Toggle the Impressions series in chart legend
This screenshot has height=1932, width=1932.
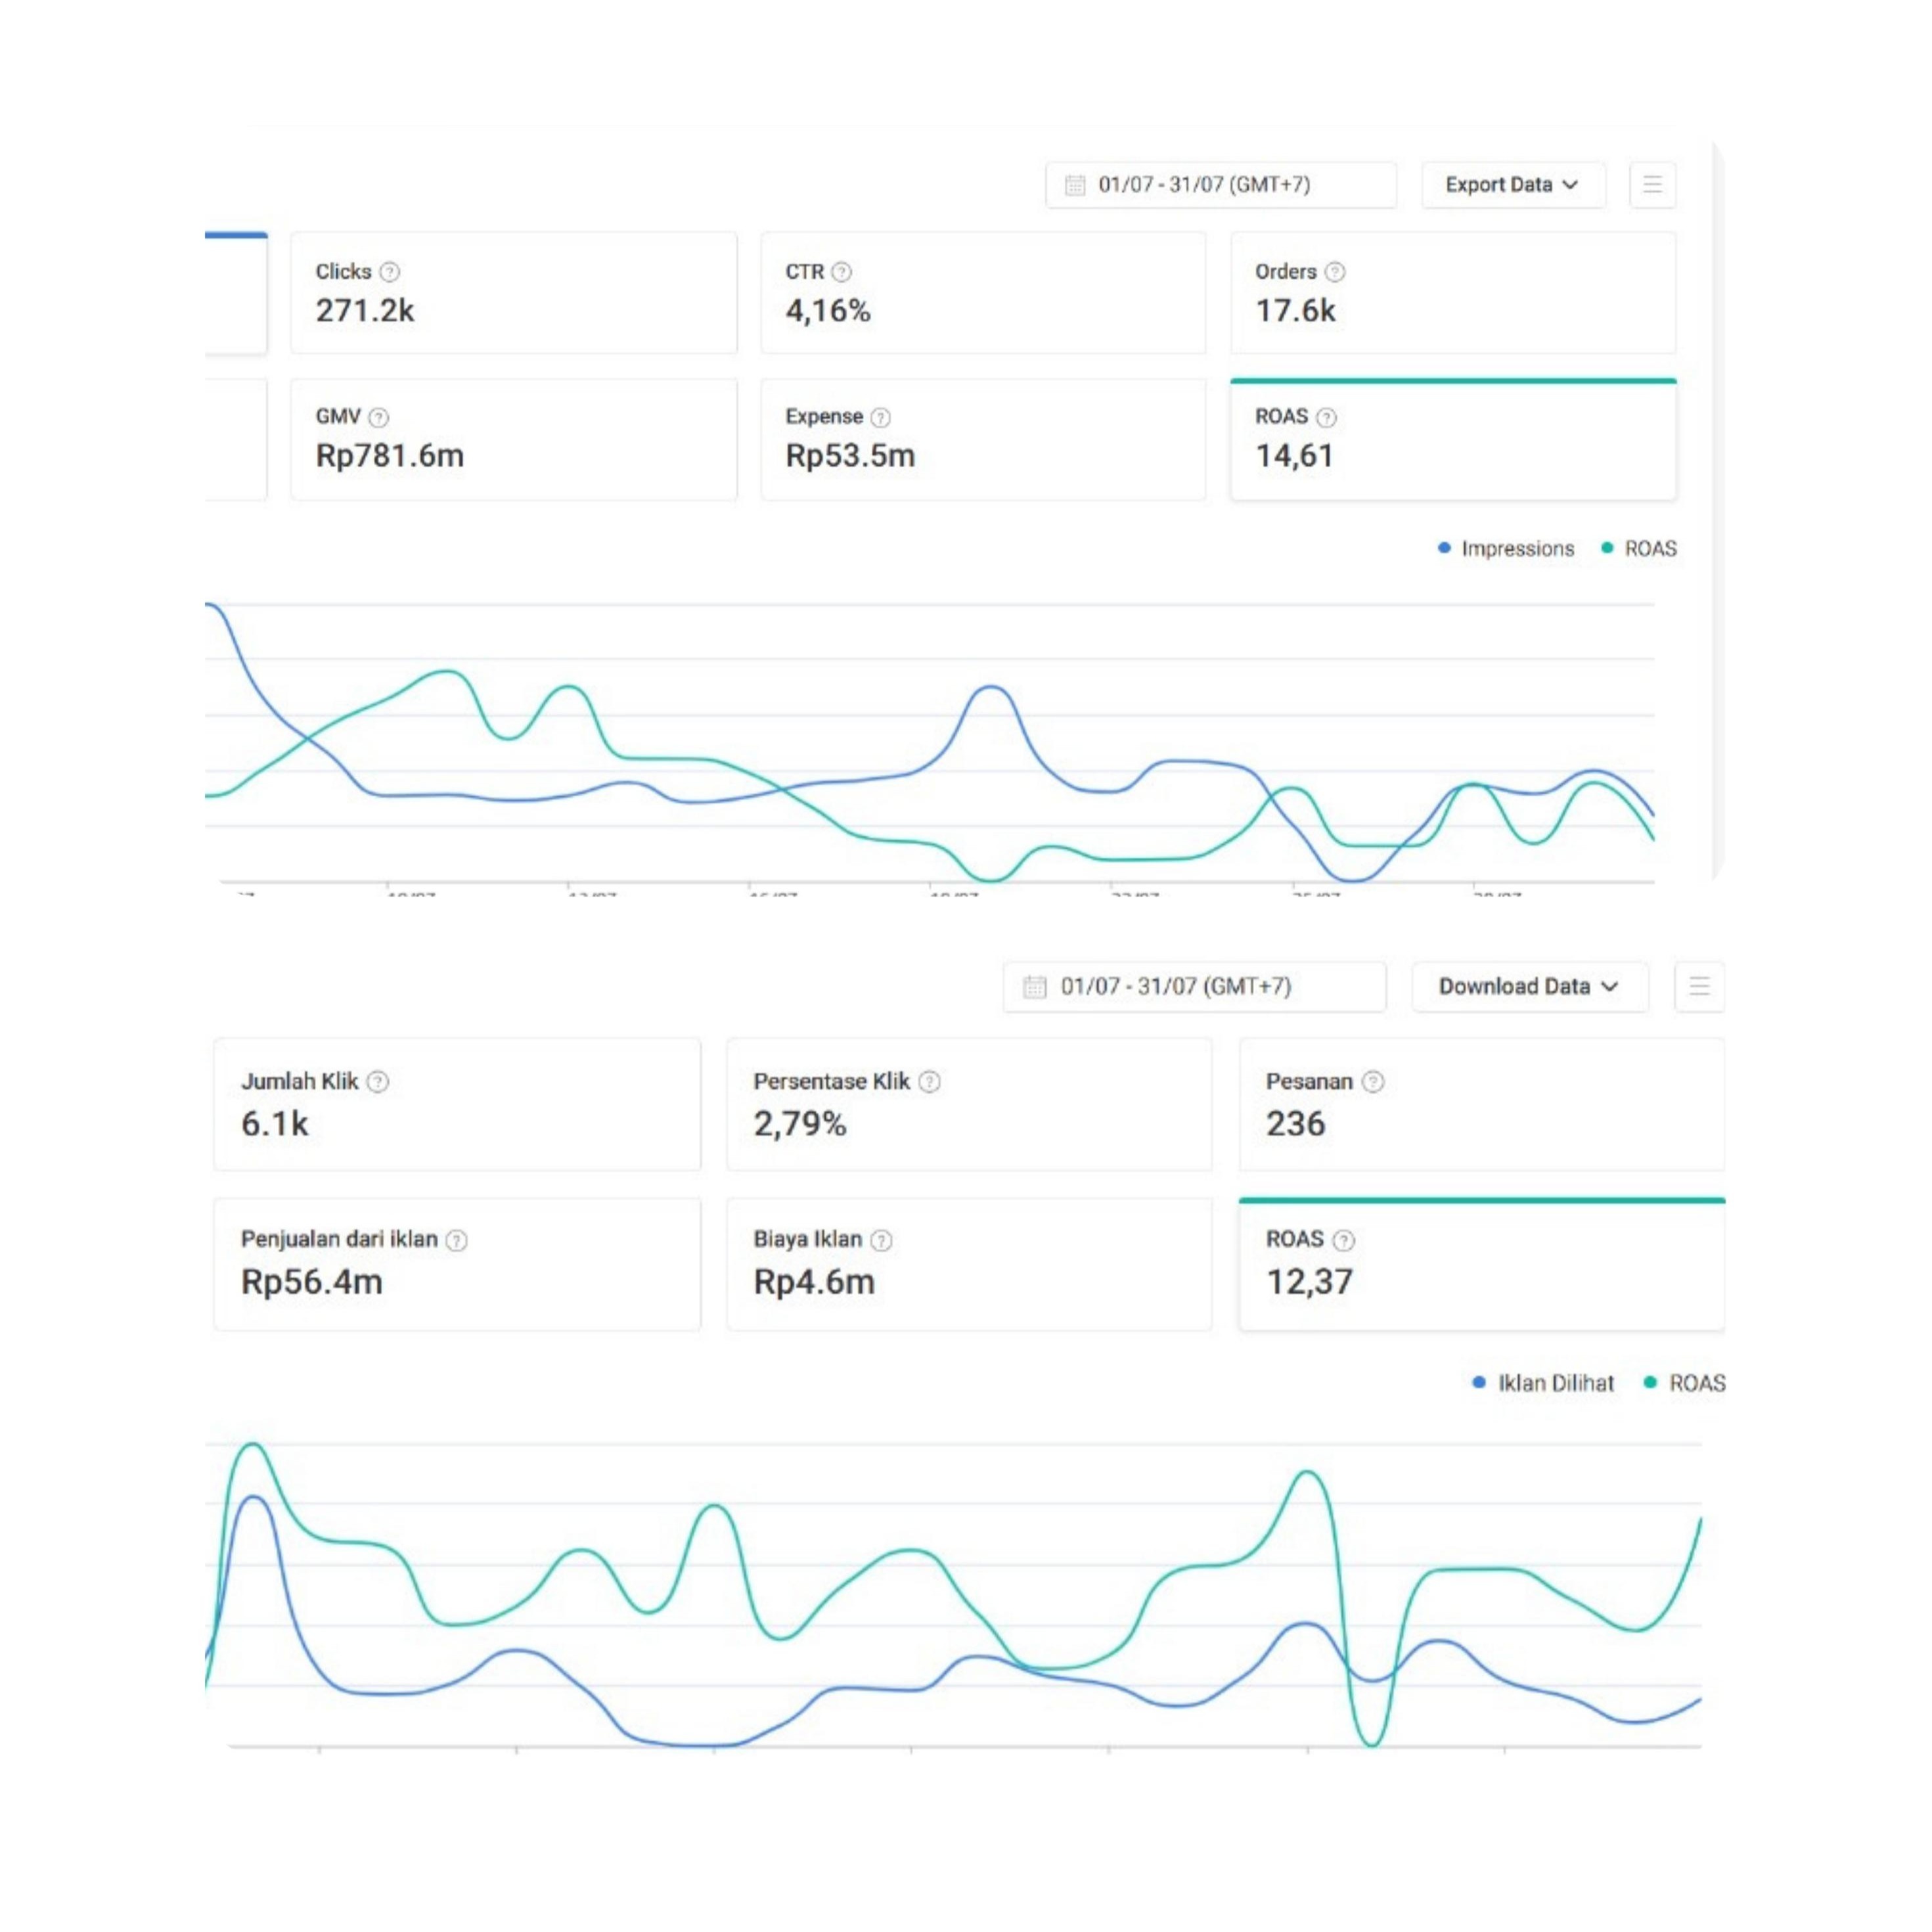(x=1506, y=549)
